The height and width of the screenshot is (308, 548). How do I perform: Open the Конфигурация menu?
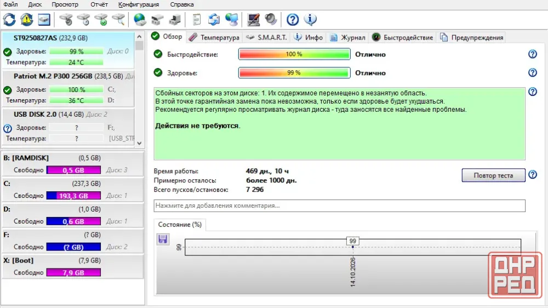[139, 4]
